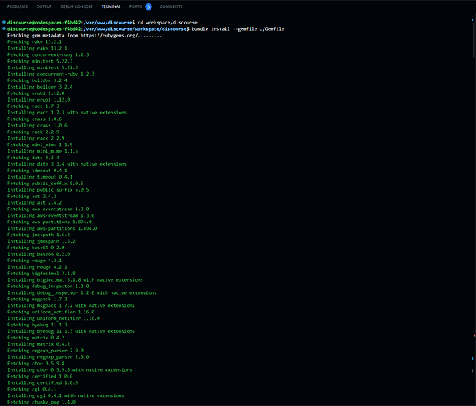Click 'Installing aws-eventstream 1.3.0' line
This screenshot has width=476, height=406.
click(50, 216)
